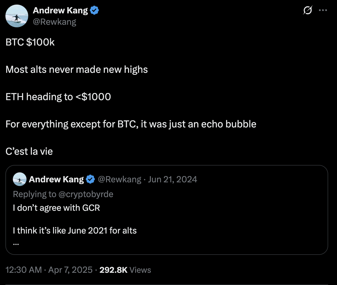Click the "C'est la vie" line
Image resolution: width=337 pixels, height=285 pixels.
pyautogui.click(x=29, y=151)
